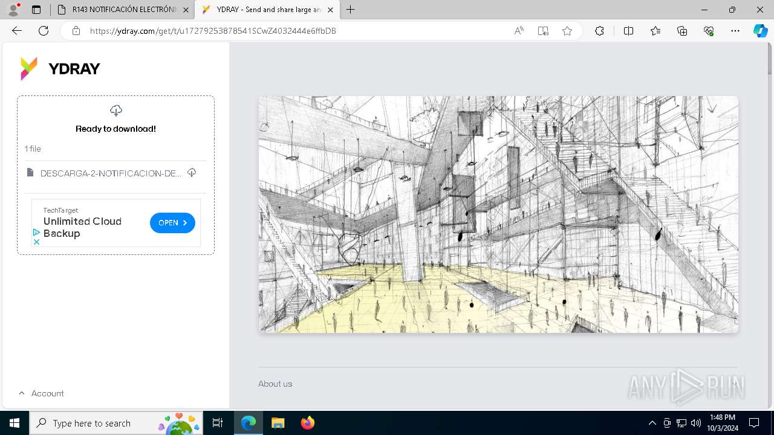774x435 pixels.
Task: Open Windows Start menu
Action: click(x=15, y=423)
